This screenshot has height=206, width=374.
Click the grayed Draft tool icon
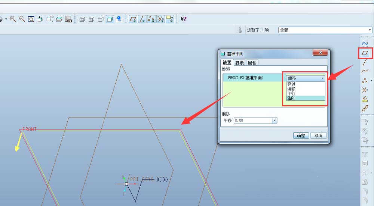coord(365,182)
